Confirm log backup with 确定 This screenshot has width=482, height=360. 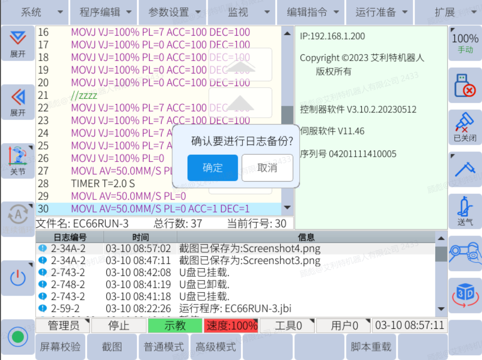coord(213,168)
